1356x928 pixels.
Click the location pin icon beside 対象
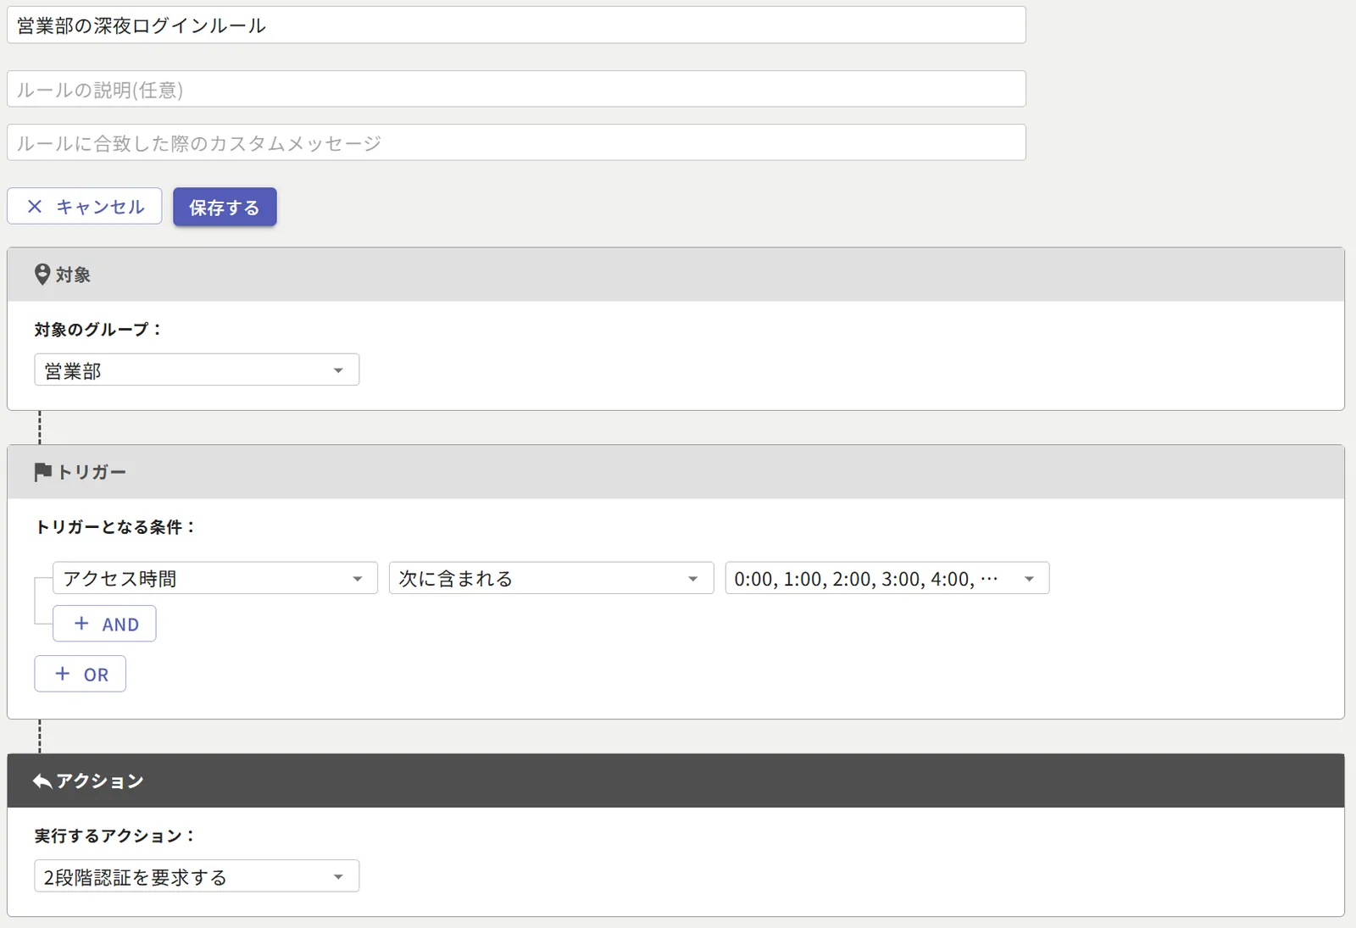point(42,275)
